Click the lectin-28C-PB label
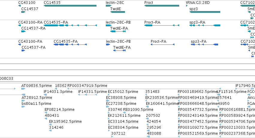 [118, 41]
